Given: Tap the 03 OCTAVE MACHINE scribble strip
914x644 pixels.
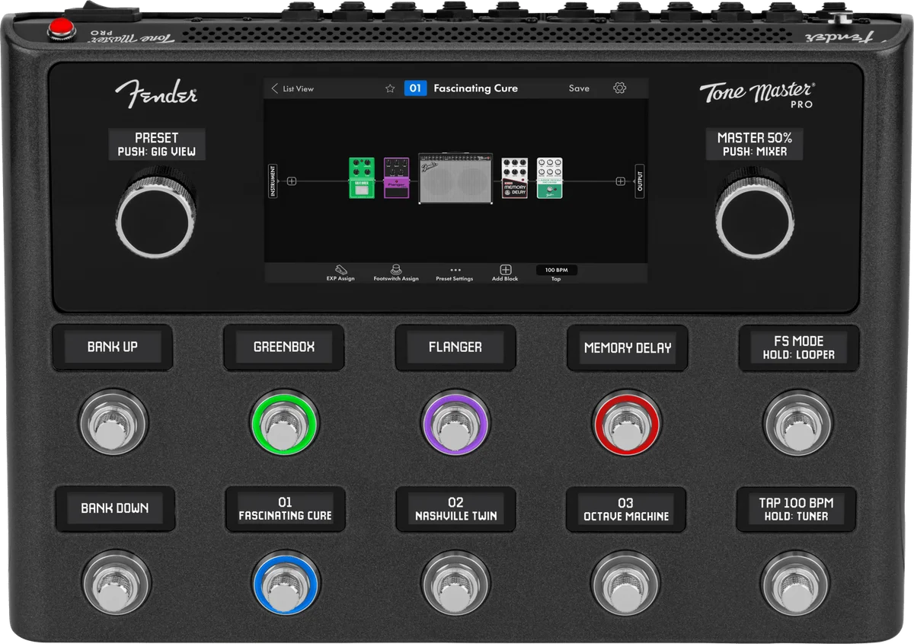Looking at the screenshot, I should 626,508.
